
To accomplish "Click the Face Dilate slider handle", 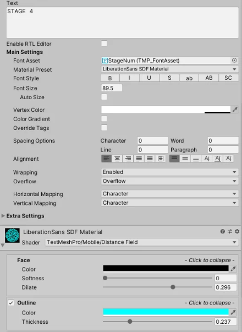I will pyautogui.click(x=173, y=287).
